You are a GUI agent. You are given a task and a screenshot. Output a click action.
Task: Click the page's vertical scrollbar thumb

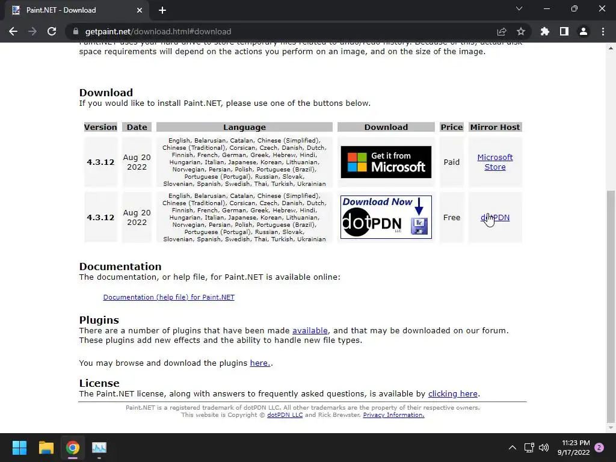(611, 307)
